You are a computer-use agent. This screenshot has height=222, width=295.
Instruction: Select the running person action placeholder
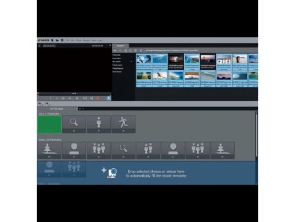123,124
